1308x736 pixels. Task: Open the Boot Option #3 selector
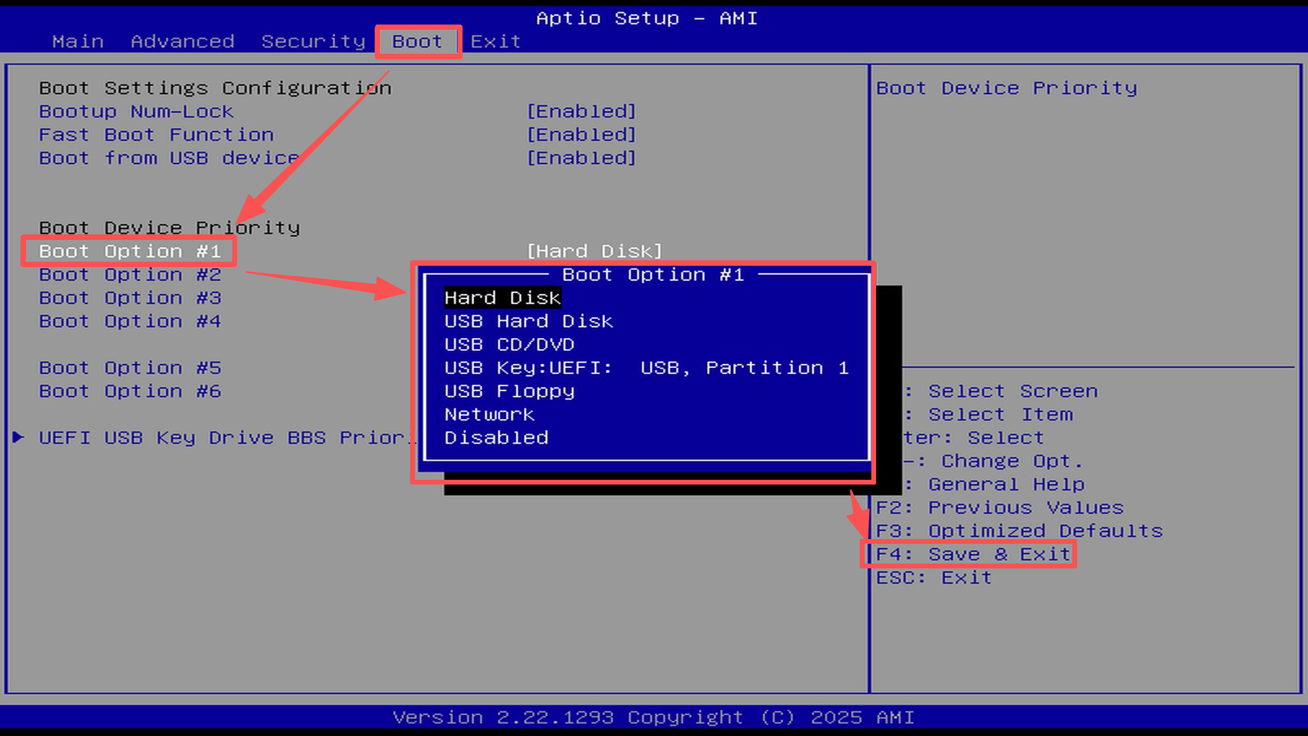pyautogui.click(x=129, y=297)
